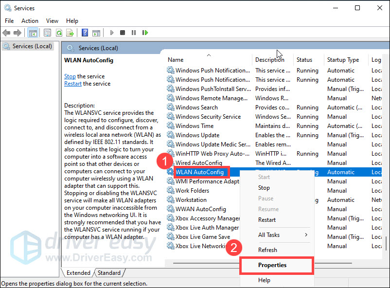
Task: Select Restart in the context menu
Action: coord(267,220)
